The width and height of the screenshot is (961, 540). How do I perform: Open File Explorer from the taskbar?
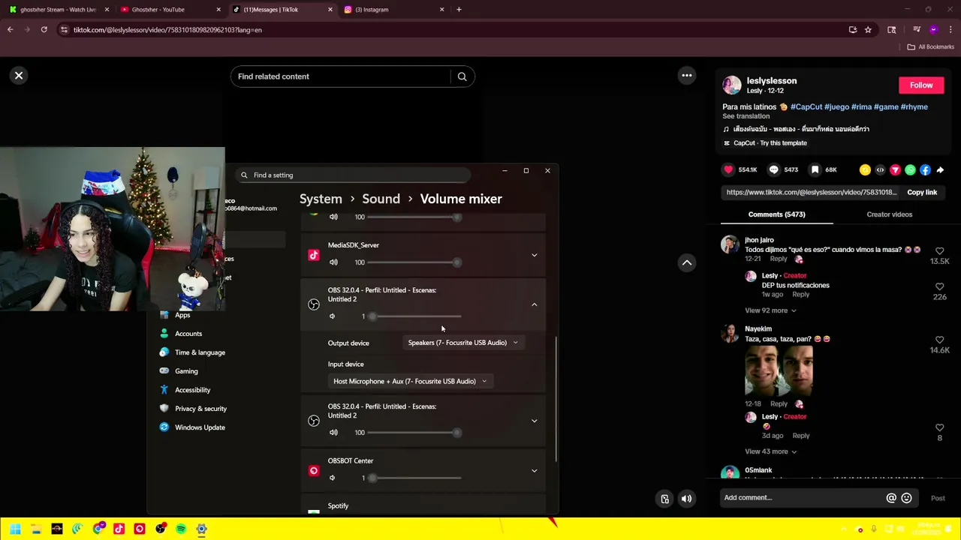(x=36, y=529)
